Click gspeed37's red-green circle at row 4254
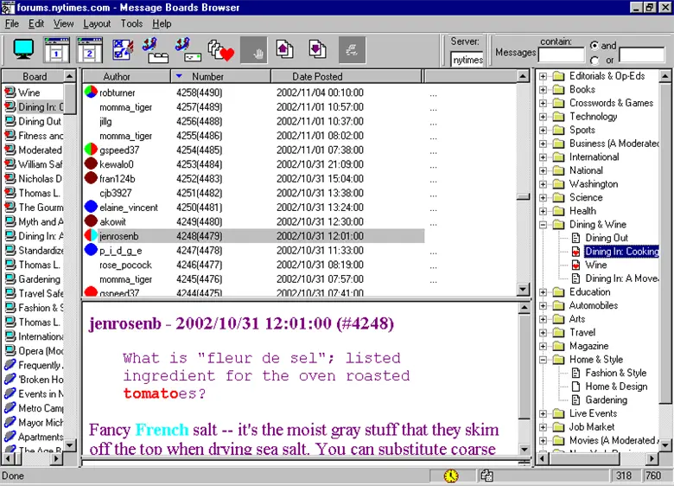 coord(91,150)
